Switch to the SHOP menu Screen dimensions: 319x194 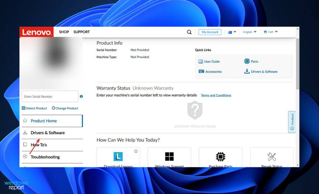point(64,32)
